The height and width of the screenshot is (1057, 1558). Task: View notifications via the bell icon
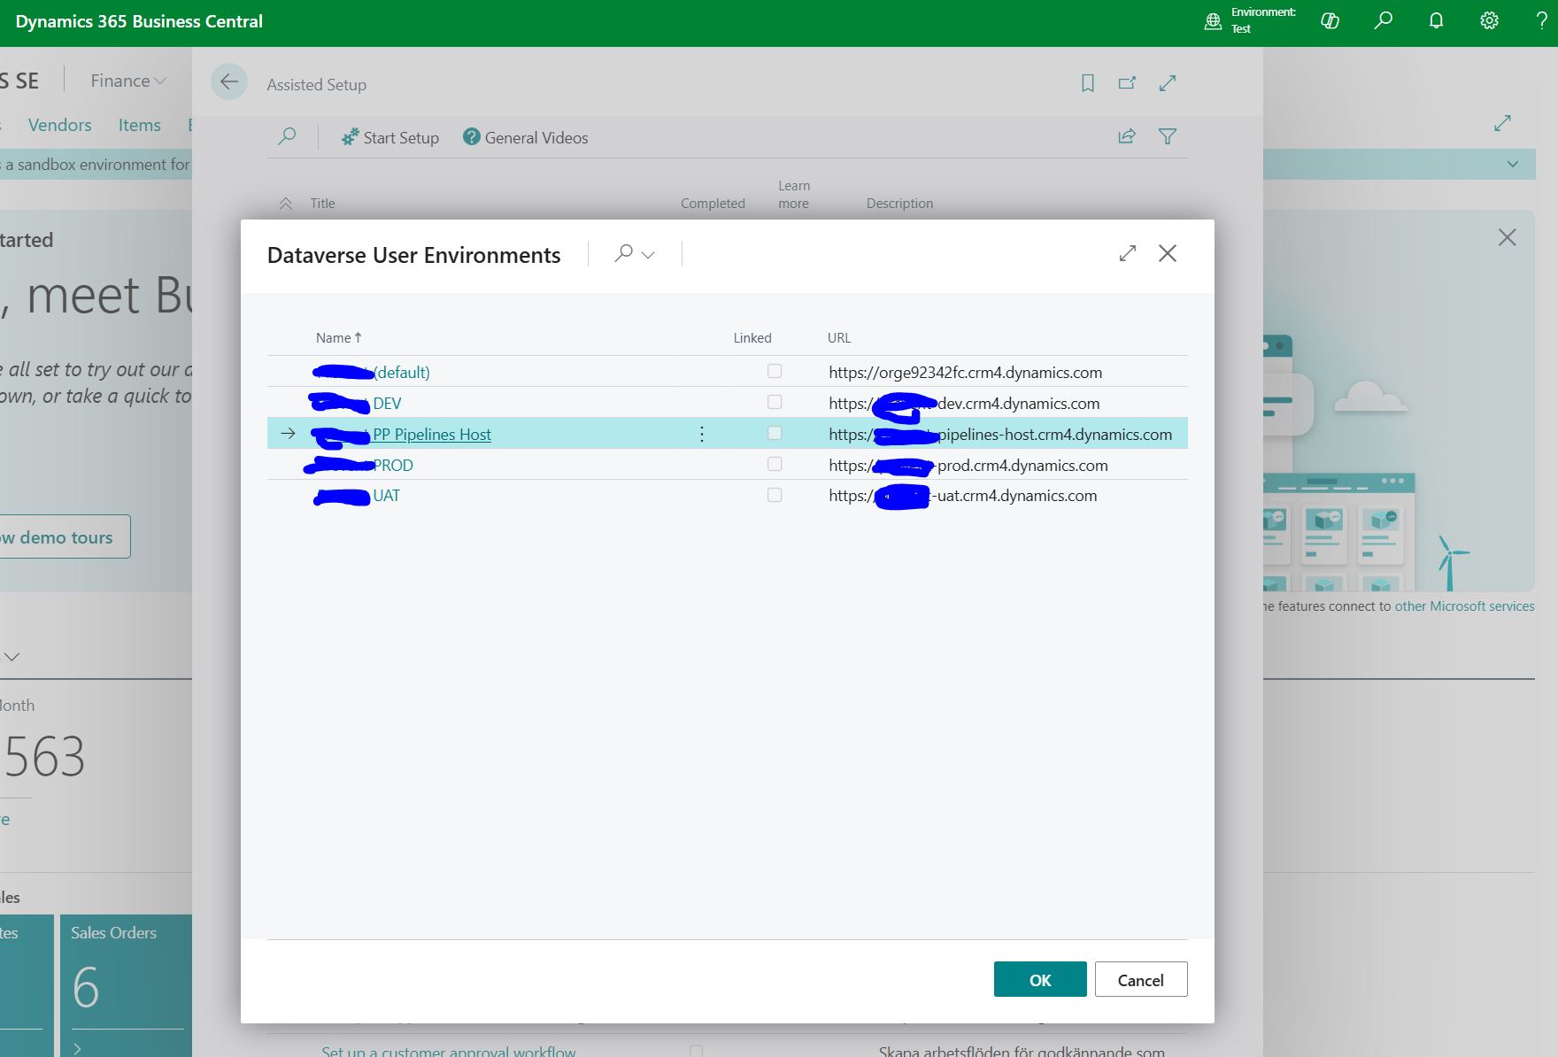pyautogui.click(x=1436, y=20)
